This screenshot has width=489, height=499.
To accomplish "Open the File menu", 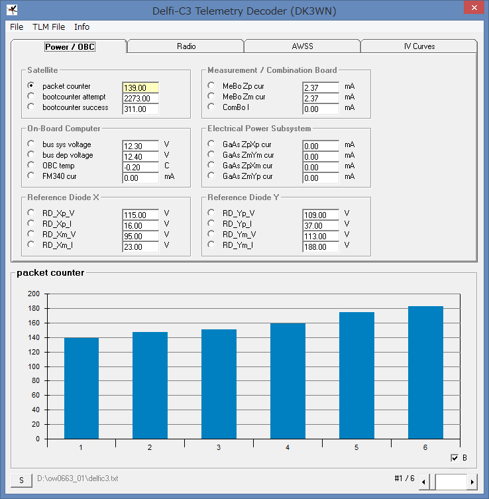I will pyautogui.click(x=17, y=27).
